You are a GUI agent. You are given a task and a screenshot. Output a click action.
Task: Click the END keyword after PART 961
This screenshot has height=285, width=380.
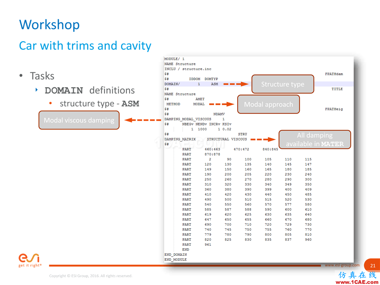click(x=186, y=250)
